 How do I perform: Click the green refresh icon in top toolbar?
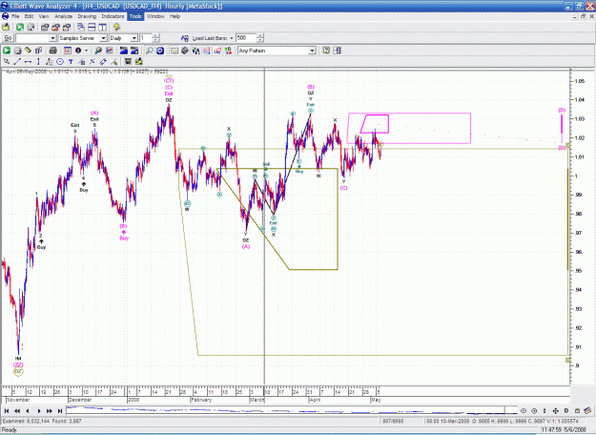19,27
